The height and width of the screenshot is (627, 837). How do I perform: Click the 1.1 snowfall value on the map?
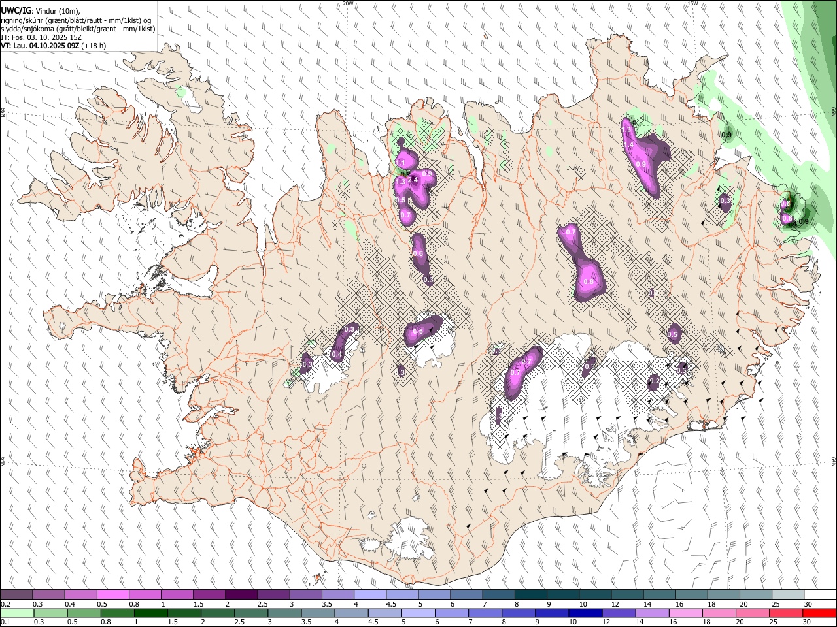pos(401,162)
